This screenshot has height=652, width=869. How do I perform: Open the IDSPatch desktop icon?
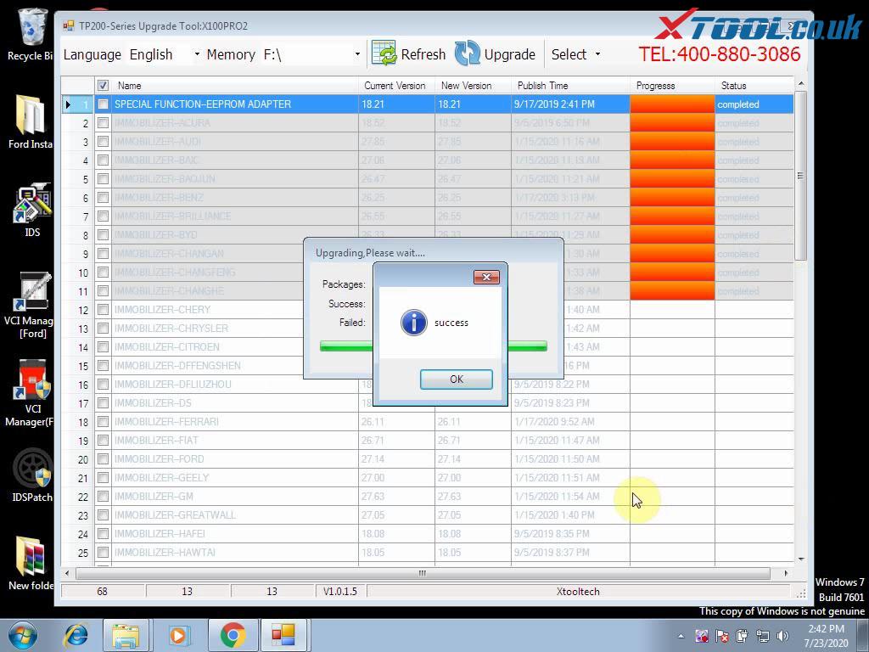click(x=31, y=467)
